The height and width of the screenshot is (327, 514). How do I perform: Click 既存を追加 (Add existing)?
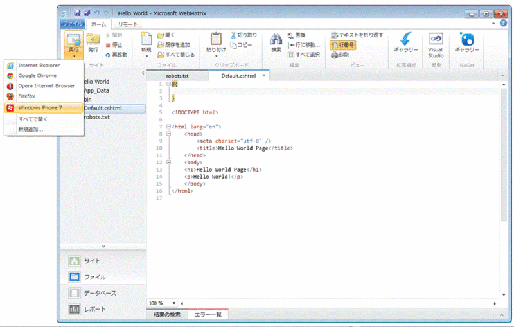coord(173,45)
